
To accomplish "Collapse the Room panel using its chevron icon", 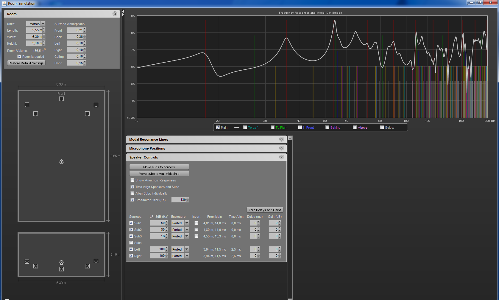I will (115, 14).
